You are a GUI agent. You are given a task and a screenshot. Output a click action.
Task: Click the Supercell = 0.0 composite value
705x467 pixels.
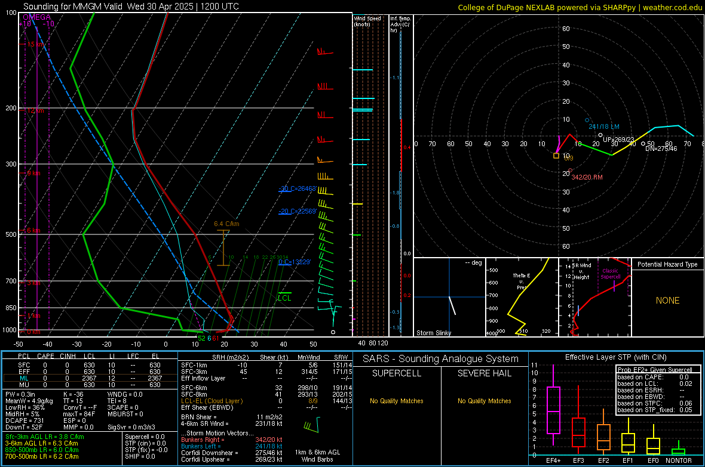(x=145, y=437)
